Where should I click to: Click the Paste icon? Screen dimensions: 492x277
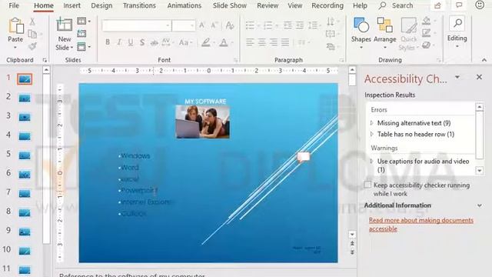(x=15, y=25)
